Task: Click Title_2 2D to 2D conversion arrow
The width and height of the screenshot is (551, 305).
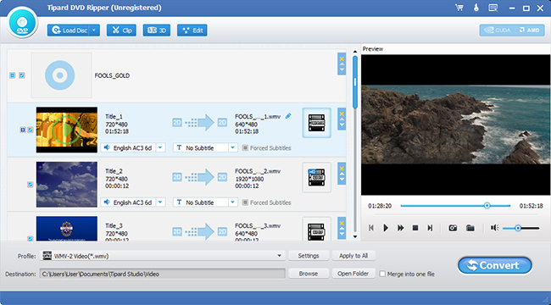Action: pos(199,177)
